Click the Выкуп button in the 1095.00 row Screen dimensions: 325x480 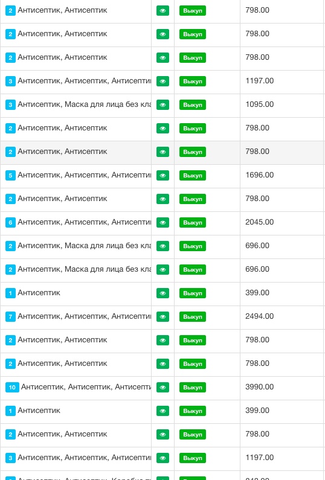193,104
